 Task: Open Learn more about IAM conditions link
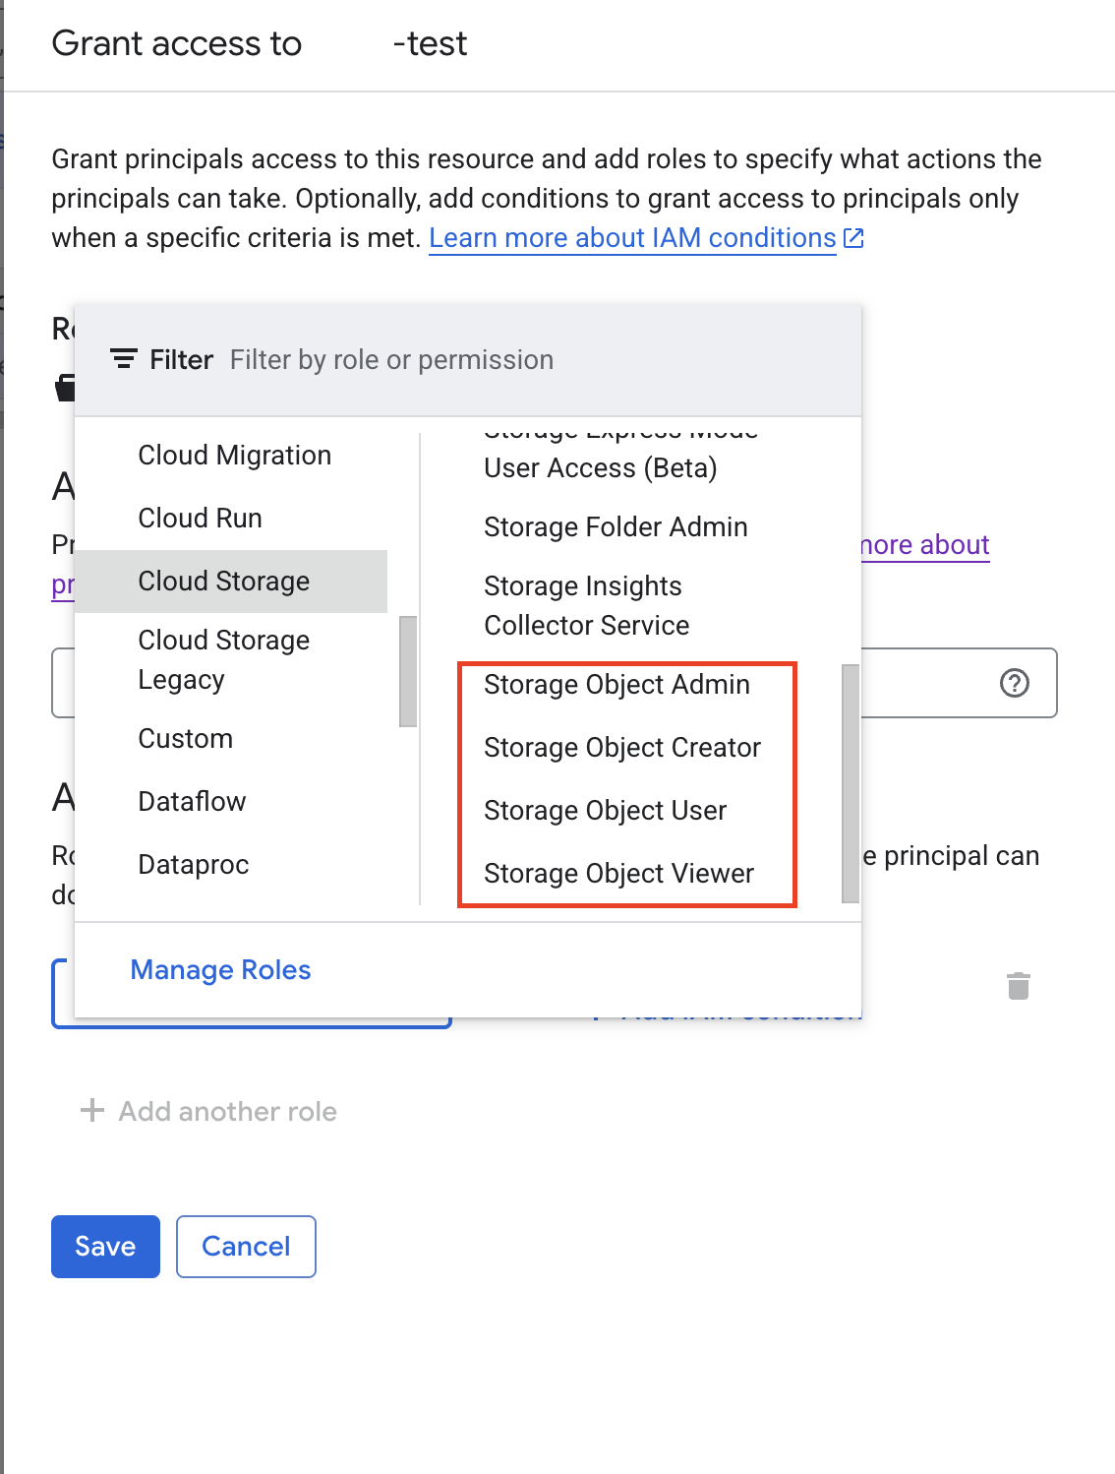632,238
